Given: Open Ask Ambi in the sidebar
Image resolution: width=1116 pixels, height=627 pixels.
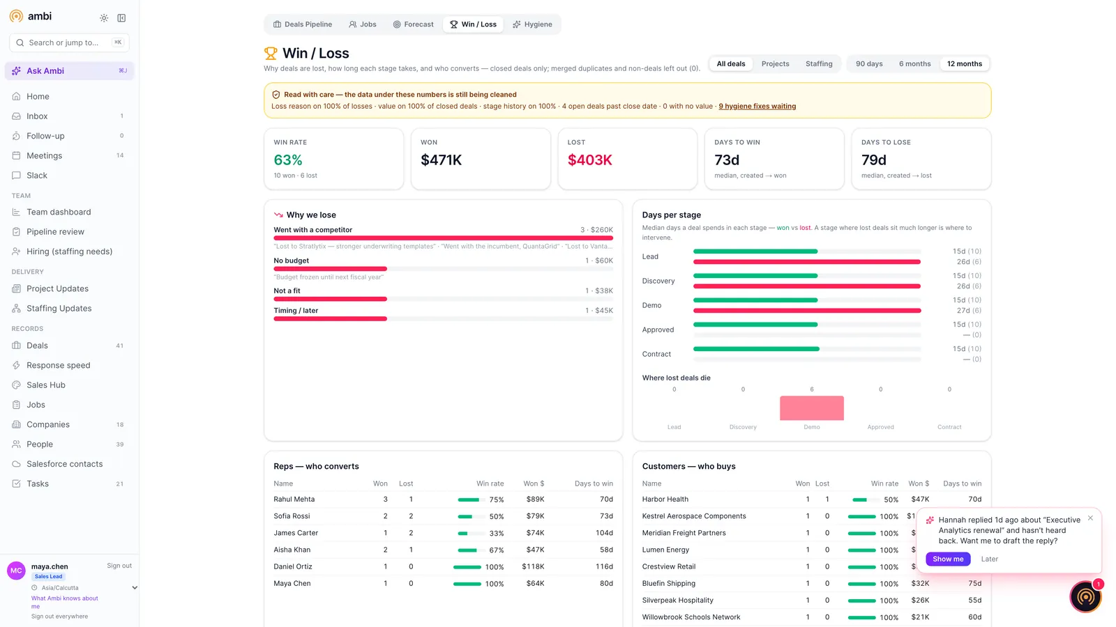Looking at the screenshot, I should (x=69, y=71).
